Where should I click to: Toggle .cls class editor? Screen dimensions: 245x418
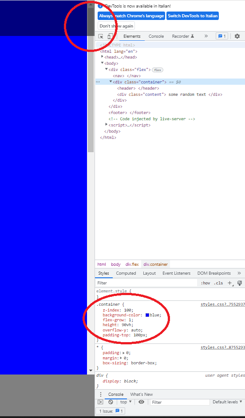pyautogui.click(x=218, y=283)
